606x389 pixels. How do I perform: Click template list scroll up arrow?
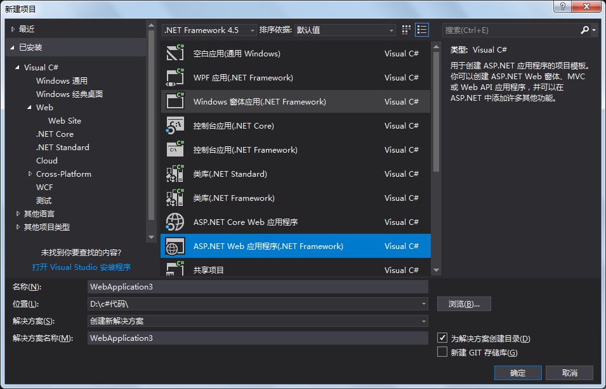(437, 47)
